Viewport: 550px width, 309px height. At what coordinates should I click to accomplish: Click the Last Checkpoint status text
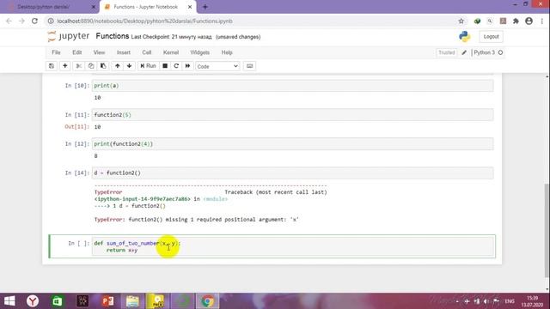click(172, 37)
